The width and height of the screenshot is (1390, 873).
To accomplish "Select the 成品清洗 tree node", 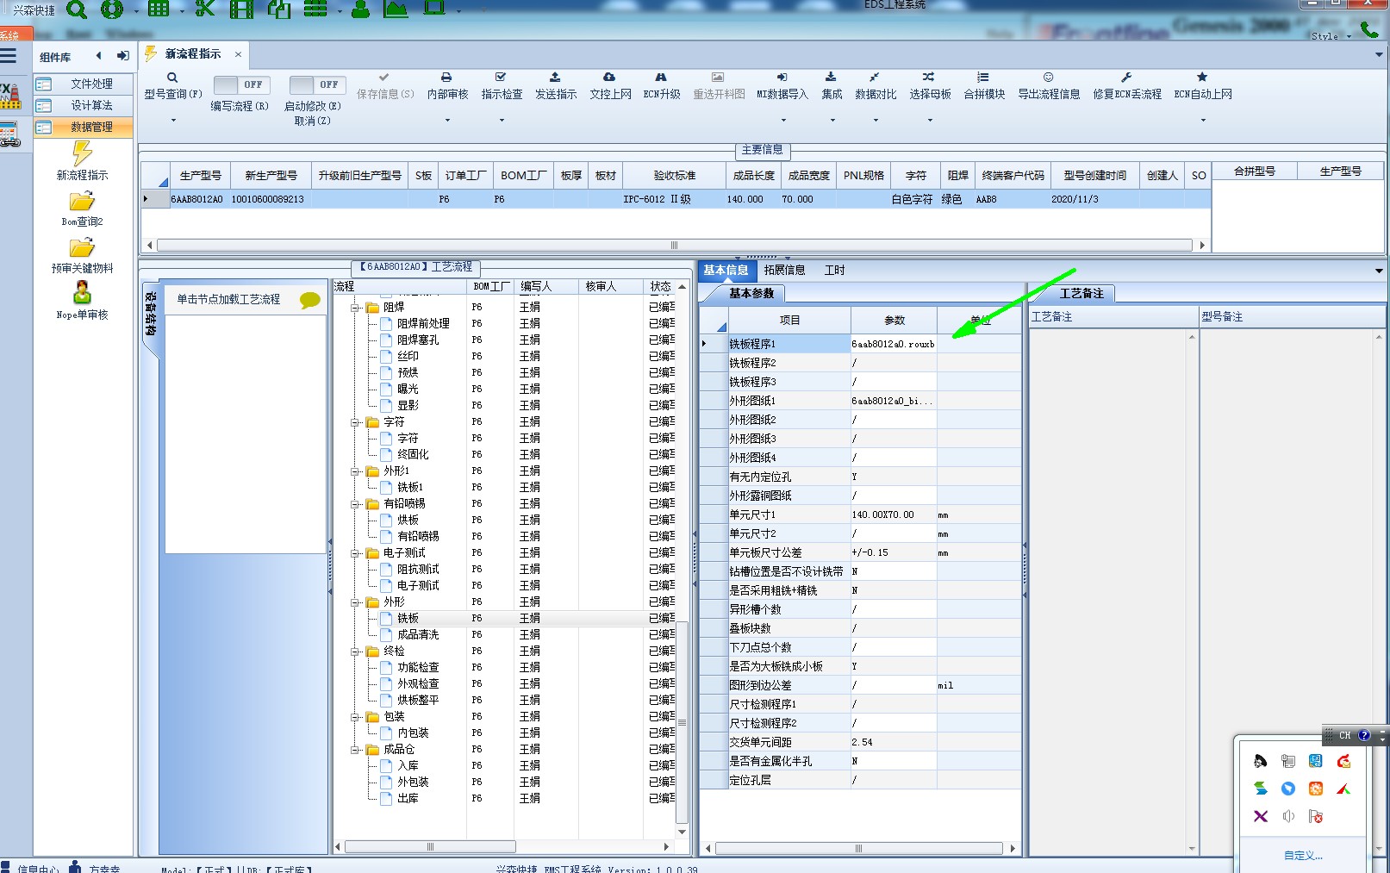I will click(418, 635).
